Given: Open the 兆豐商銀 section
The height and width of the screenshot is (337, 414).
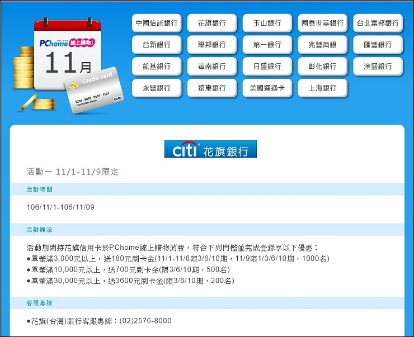Looking at the screenshot, I should click(x=322, y=45).
